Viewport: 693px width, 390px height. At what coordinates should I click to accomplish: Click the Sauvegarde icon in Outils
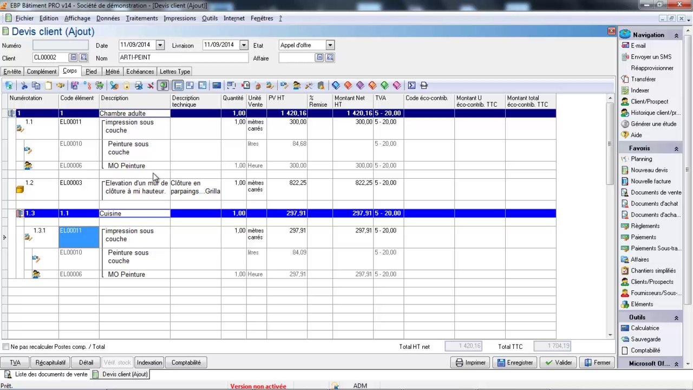click(x=625, y=339)
